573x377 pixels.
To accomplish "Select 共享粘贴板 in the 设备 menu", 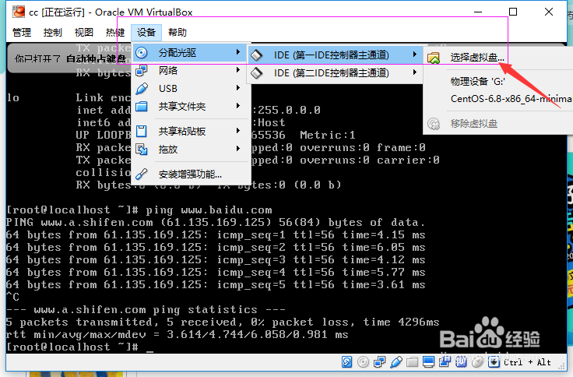I will tap(191, 131).
